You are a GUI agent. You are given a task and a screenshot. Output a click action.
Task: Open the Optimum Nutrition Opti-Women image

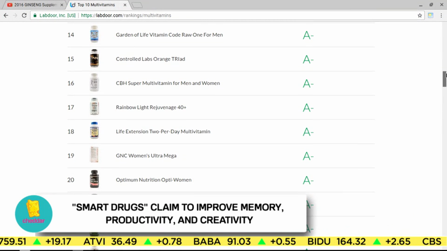94,179
